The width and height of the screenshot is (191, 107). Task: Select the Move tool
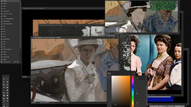pyautogui.click(x=4, y=79)
